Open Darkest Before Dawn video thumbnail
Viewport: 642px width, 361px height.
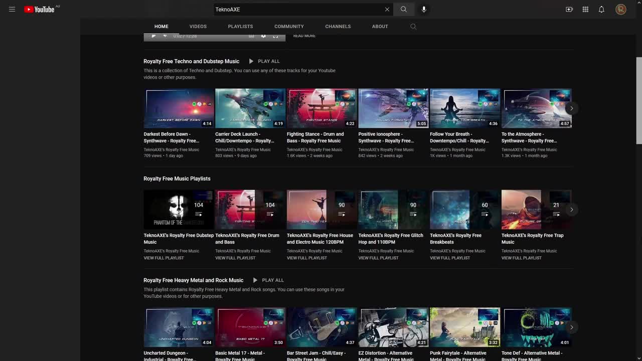coord(179,108)
